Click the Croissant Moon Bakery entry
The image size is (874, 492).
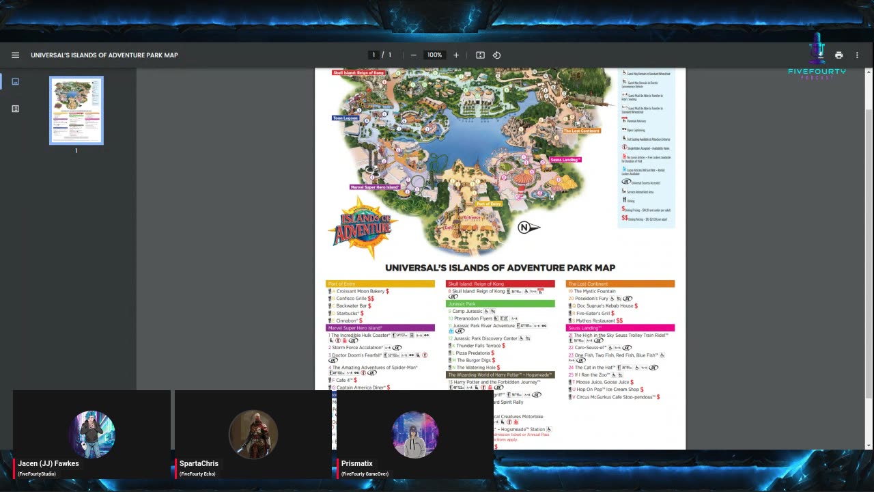tap(358, 291)
